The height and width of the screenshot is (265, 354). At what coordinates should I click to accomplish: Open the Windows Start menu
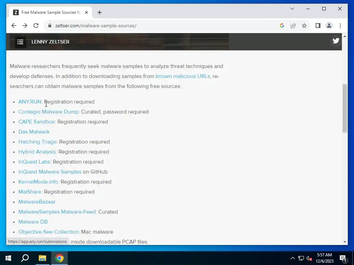tap(8, 258)
